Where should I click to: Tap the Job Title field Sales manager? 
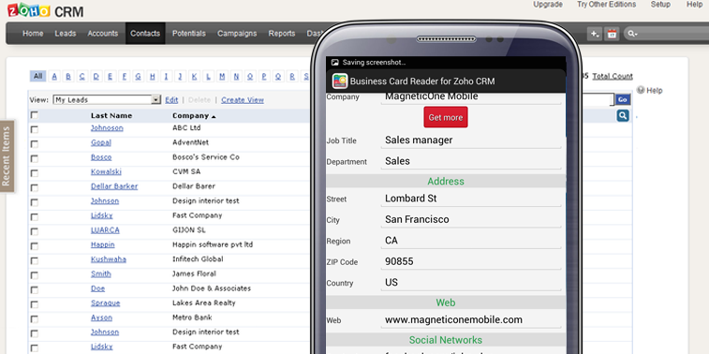click(x=471, y=140)
